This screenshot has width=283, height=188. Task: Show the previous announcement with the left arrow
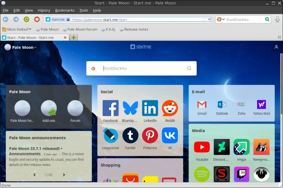click(x=35, y=175)
